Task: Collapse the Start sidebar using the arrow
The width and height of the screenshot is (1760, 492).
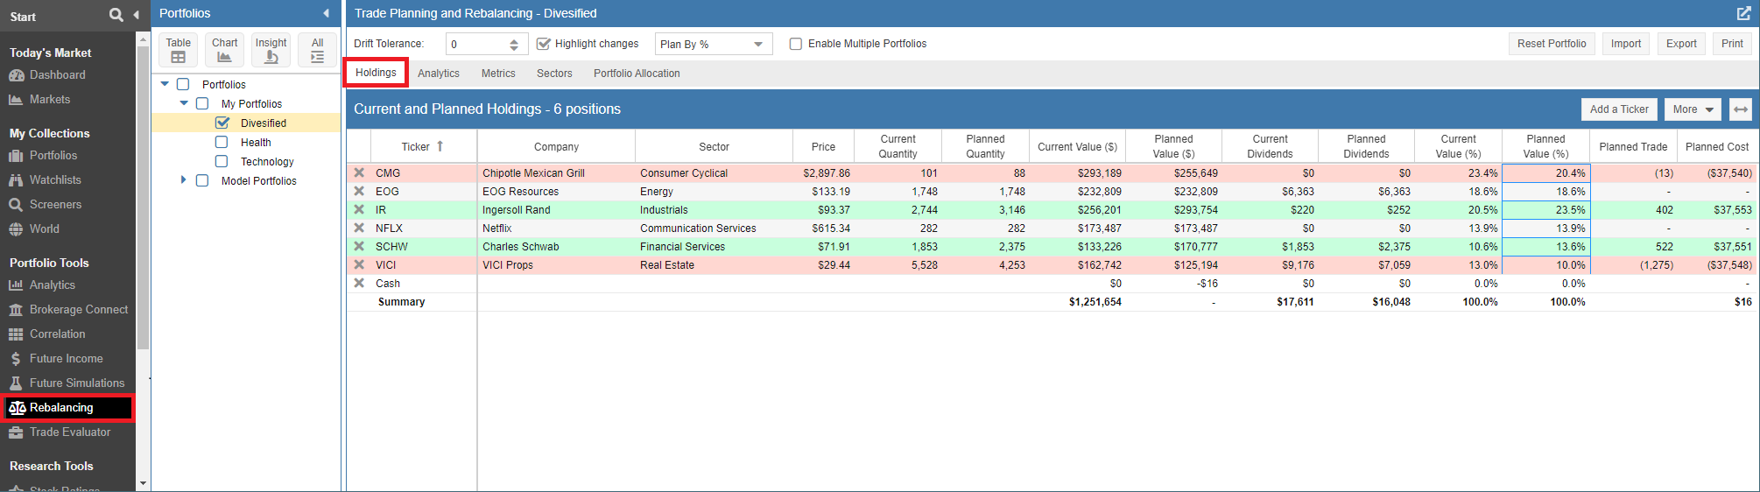Action: (136, 15)
